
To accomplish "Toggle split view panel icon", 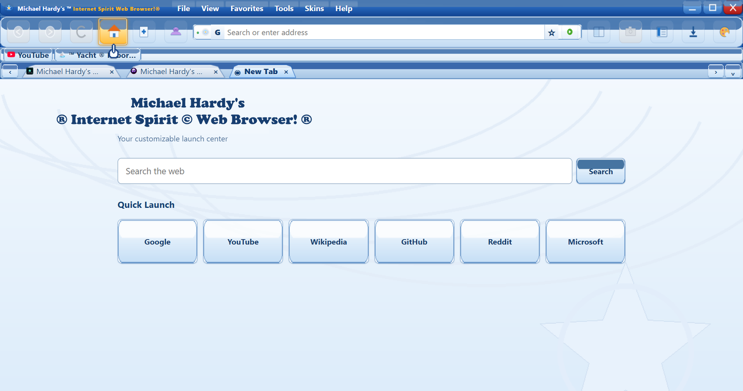I will click(x=599, y=32).
